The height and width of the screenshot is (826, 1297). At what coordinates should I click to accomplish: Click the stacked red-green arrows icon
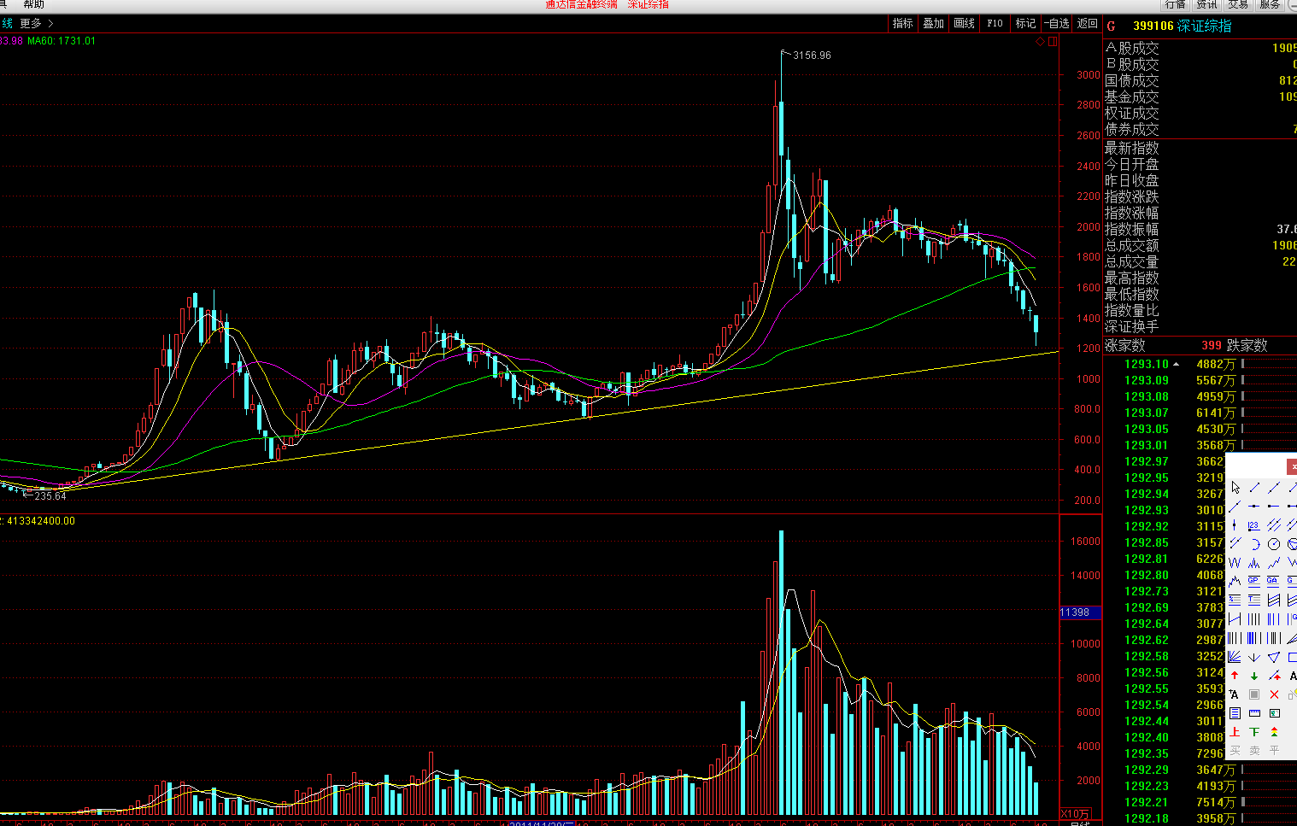click(x=1273, y=732)
